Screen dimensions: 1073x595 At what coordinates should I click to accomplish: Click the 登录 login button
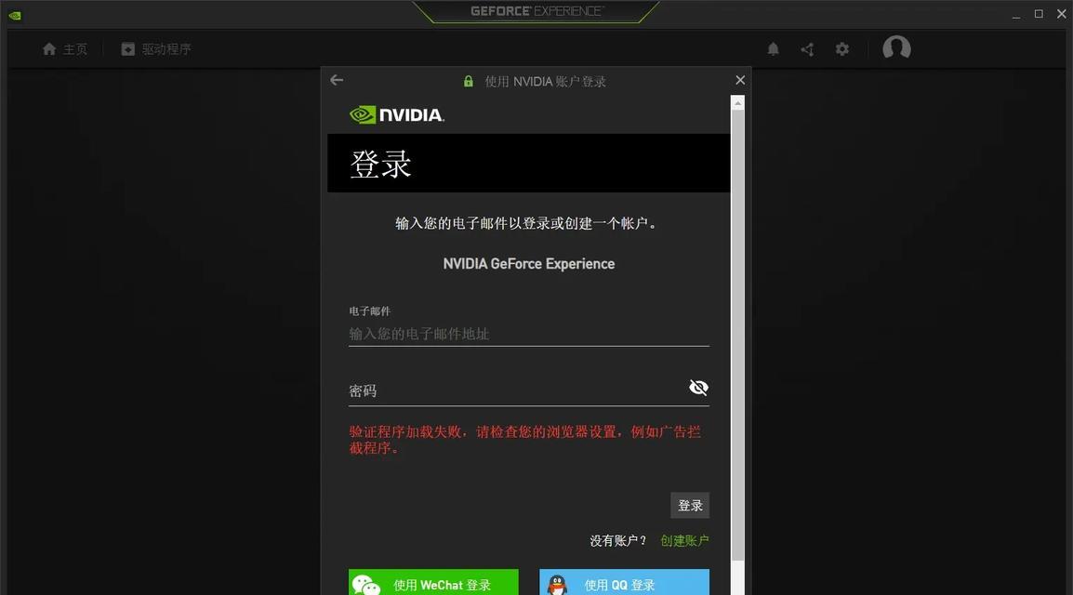tap(690, 506)
